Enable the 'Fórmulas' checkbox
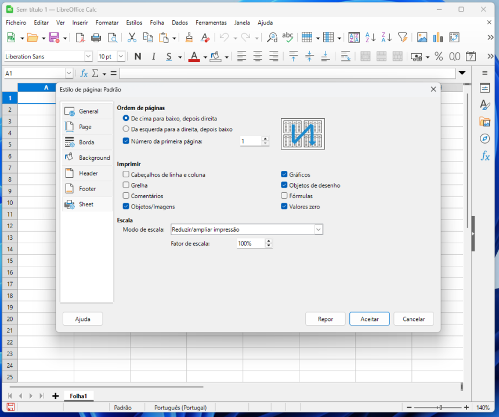499x417 pixels. 284,196
